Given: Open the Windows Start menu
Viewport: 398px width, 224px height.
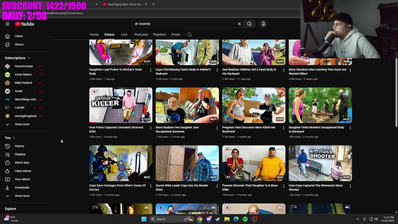Looking at the screenshot, I should (x=144, y=219).
